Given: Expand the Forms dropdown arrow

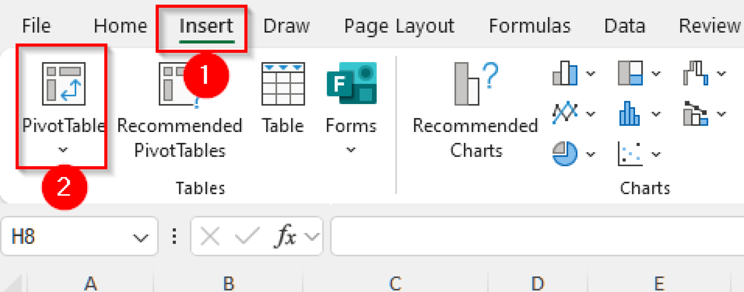Looking at the screenshot, I should 350,150.
